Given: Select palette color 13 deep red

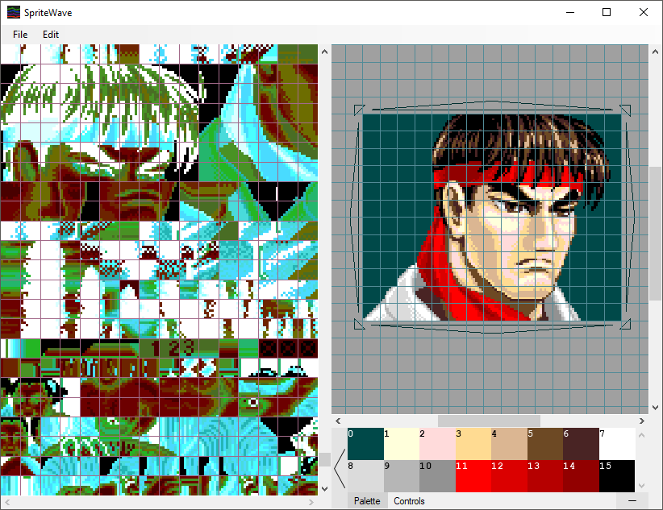Looking at the screenshot, I should [545, 476].
